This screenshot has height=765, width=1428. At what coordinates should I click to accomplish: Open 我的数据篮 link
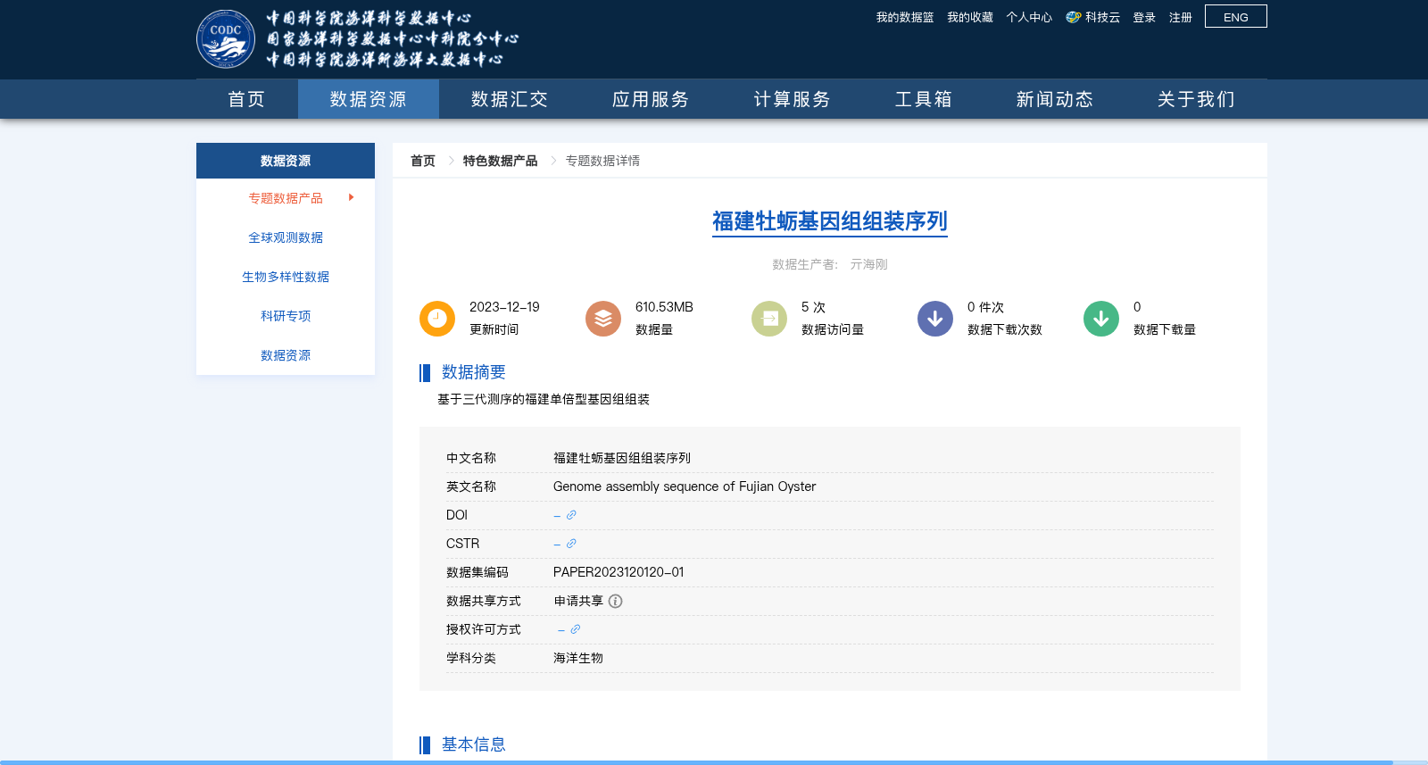(905, 17)
